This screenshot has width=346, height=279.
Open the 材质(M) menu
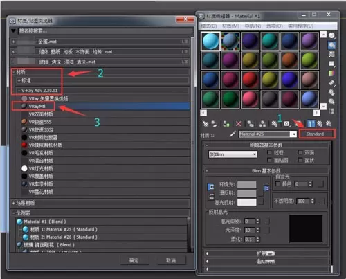230,26
